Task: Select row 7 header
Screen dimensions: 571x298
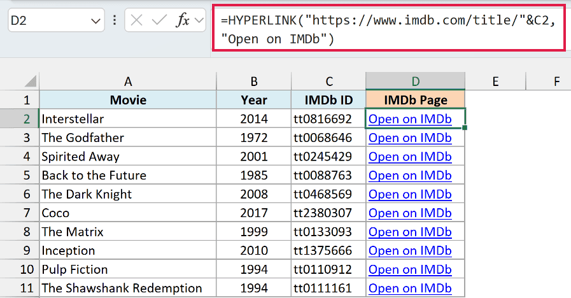Action: [20, 213]
